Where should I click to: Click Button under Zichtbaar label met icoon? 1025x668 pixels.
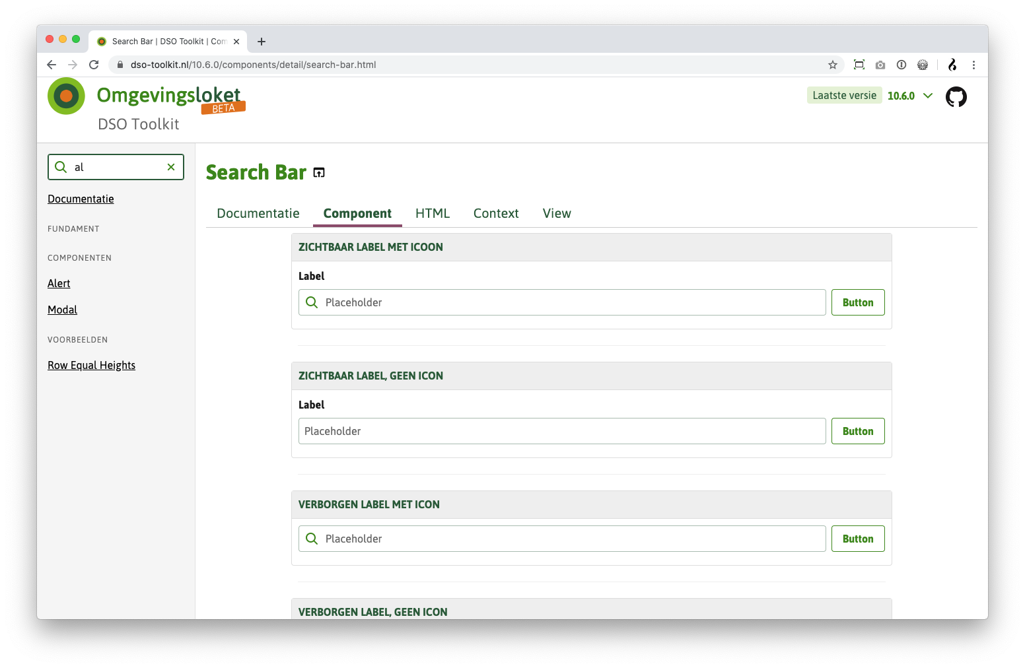[858, 302]
